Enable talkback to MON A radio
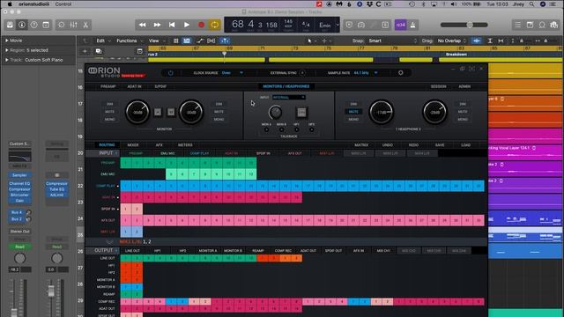Image resolution: width=564 pixels, height=317 pixels. 266,129
